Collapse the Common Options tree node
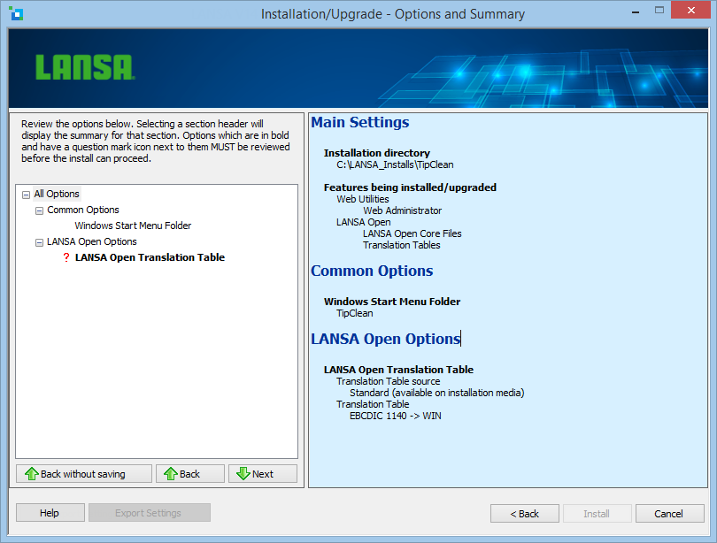The height and width of the screenshot is (543, 717). click(x=39, y=210)
